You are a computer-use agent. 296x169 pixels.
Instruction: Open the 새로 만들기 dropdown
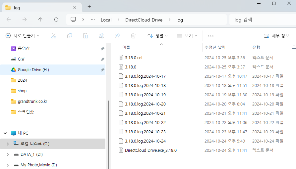point(23,36)
